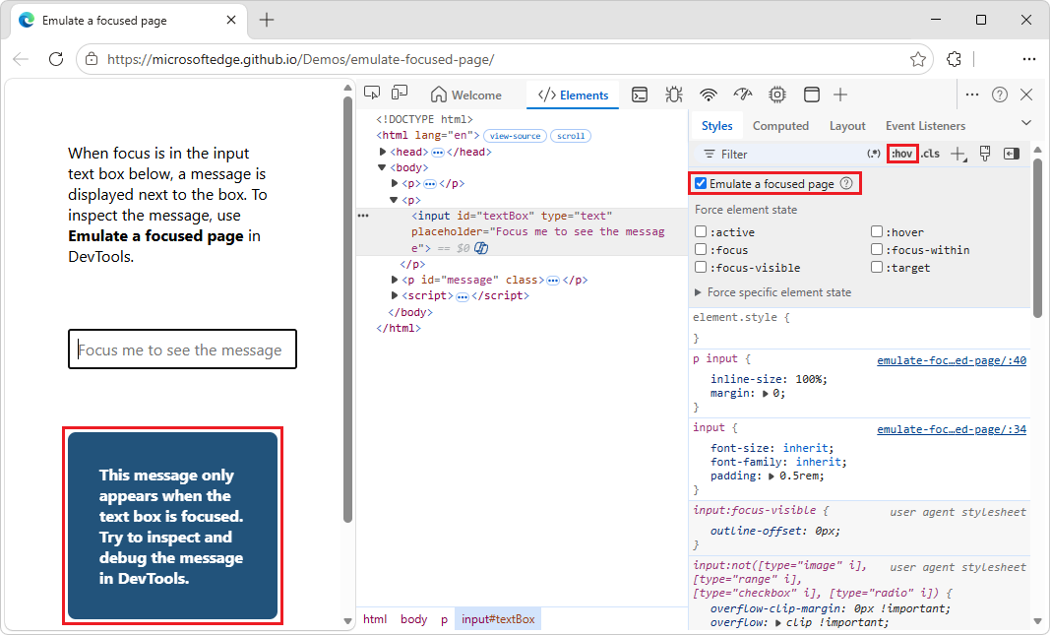Screen dimensions: 1050x635
Task: Enable the :focus-visible state checkbox
Action: coord(701,267)
